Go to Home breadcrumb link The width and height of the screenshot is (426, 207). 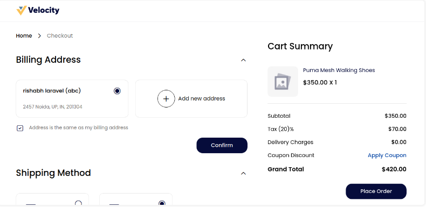(24, 36)
